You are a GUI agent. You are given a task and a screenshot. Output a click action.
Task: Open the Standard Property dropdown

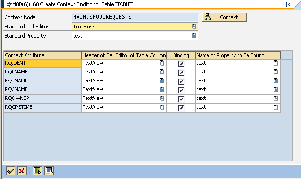[x=194, y=35]
